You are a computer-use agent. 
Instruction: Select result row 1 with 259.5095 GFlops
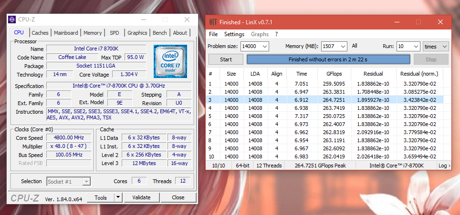point(325,84)
